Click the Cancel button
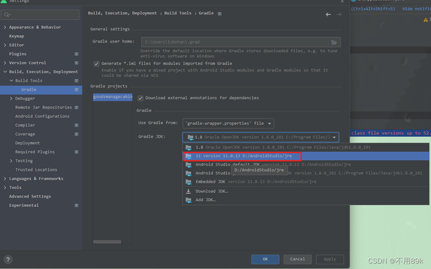The image size is (431, 269). [x=297, y=259]
